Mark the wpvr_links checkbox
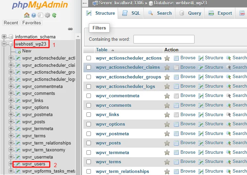This screenshot has width=247, height=175. coord(89,115)
